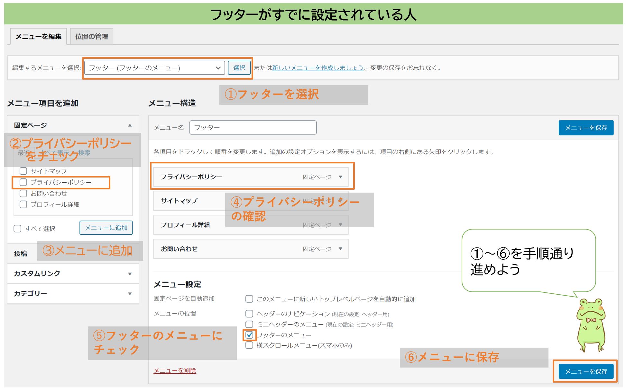Click the メニューに追加 button
Viewport: 626px width, 390px height.
pos(106,228)
